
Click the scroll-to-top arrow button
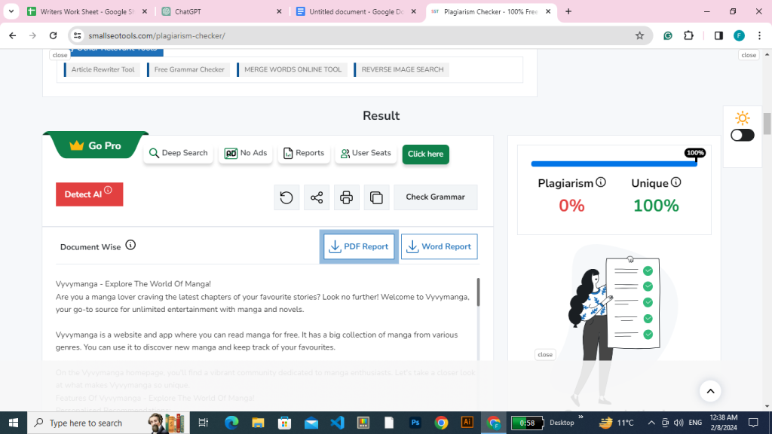710,391
